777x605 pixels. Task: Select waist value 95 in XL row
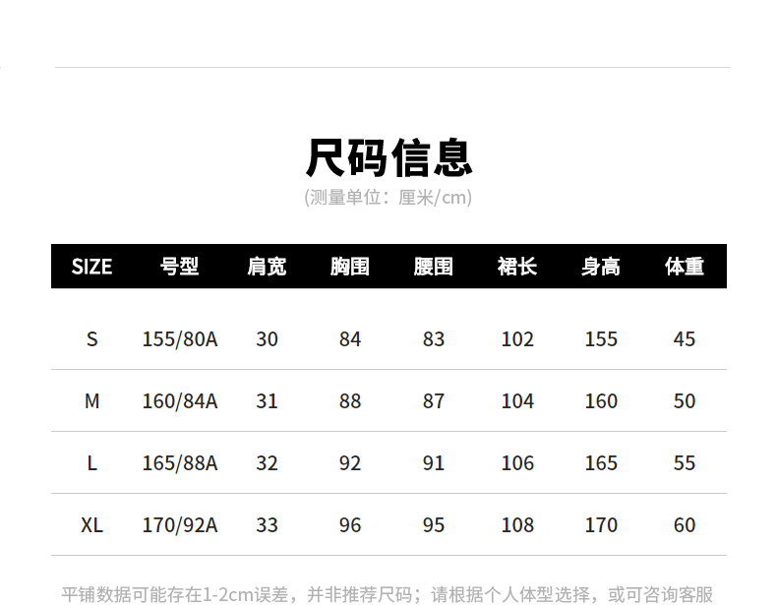click(434, 525)
